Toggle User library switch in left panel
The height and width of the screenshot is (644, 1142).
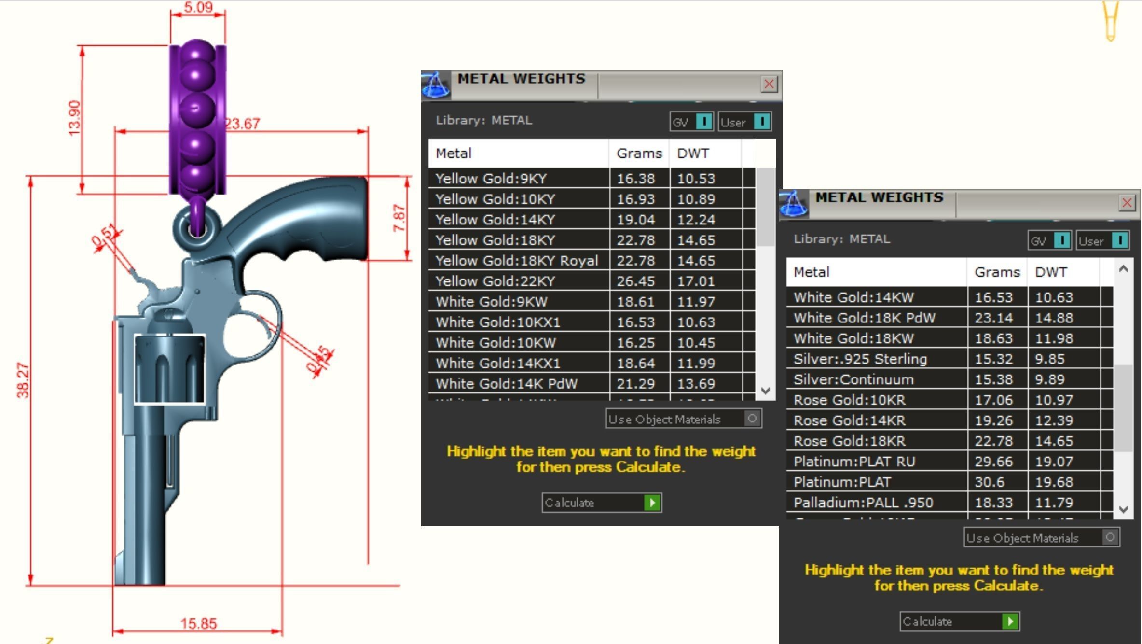coord(762,122)
